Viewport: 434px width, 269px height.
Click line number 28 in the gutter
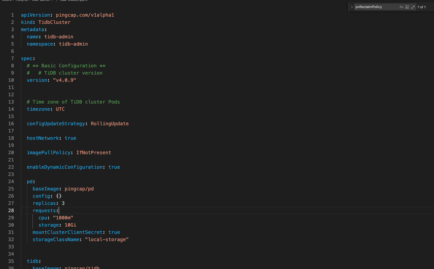tap(11, 211)
